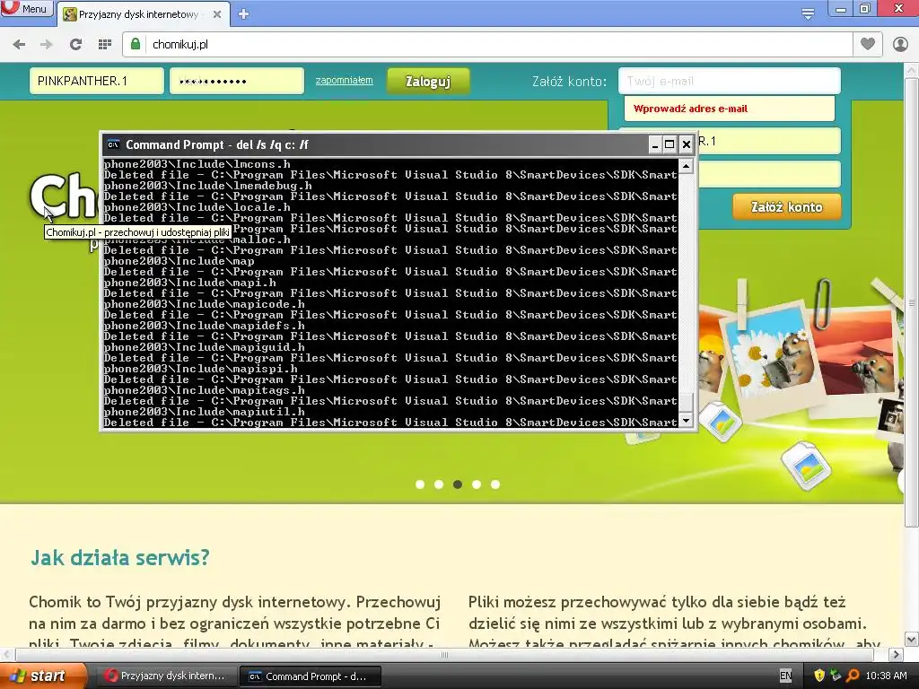
Task: Open a new browser tab
Action: pyautogui.click(x=244, y=14)
